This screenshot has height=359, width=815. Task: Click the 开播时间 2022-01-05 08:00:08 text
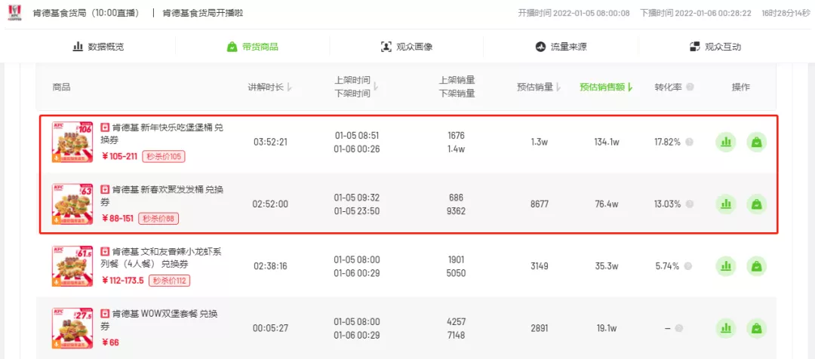pyautogui.click(x=574, y=13)
